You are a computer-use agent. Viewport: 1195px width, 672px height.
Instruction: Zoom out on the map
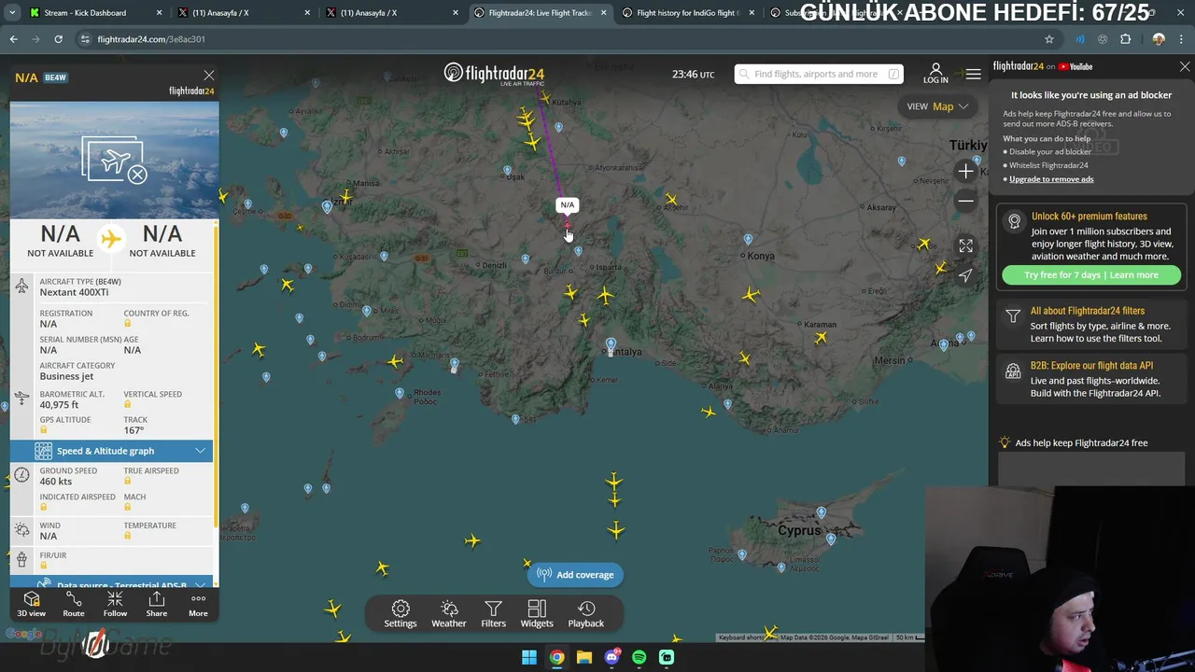[x=966, y=201]
